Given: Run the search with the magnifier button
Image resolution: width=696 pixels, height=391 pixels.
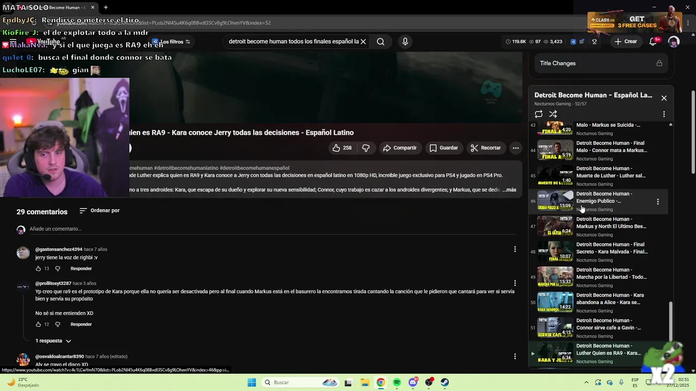Looking at the screenshot, I should pos(381,41).
